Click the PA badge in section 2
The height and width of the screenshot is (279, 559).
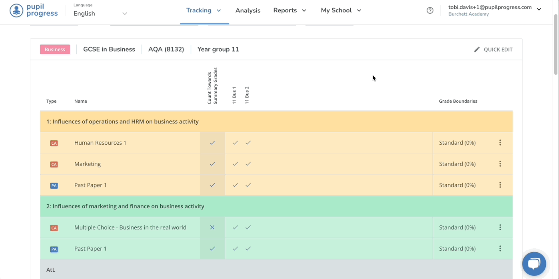click(x=54, y=249)
